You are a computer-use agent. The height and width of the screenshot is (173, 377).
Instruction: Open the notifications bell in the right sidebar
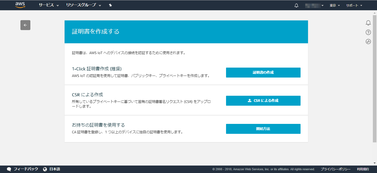[x=368, y=23]
